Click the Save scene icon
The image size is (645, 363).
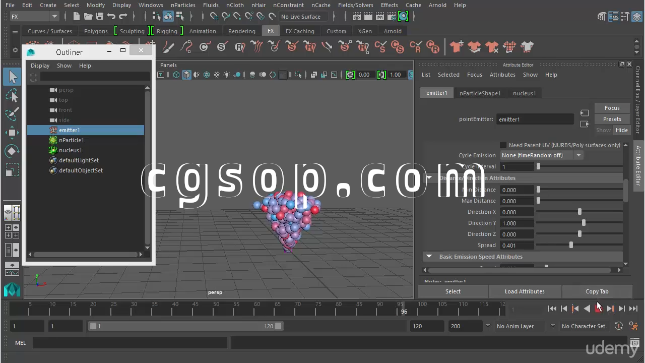(99, 17)
